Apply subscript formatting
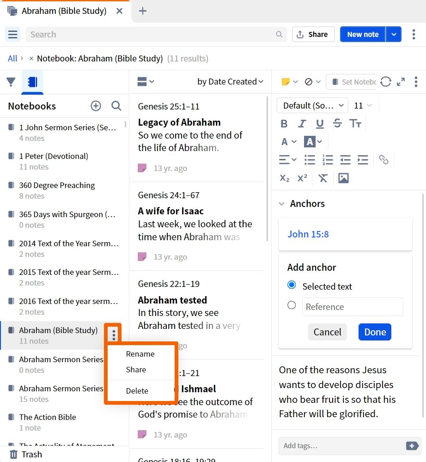 [284, 178]
